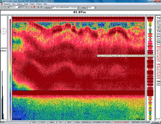Click the single-beam circular crosshair view
Screen dimensions: 161x124
tap(4, 31)
